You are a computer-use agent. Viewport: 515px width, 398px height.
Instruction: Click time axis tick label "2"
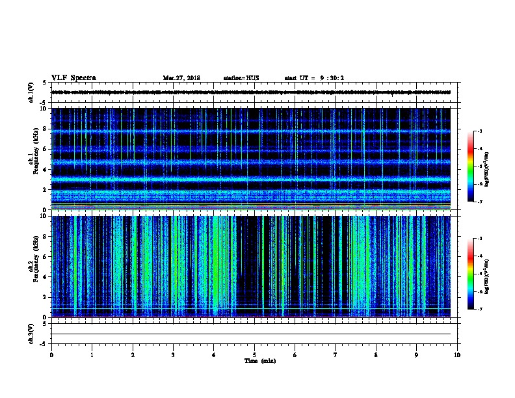(x=133, y=354)
